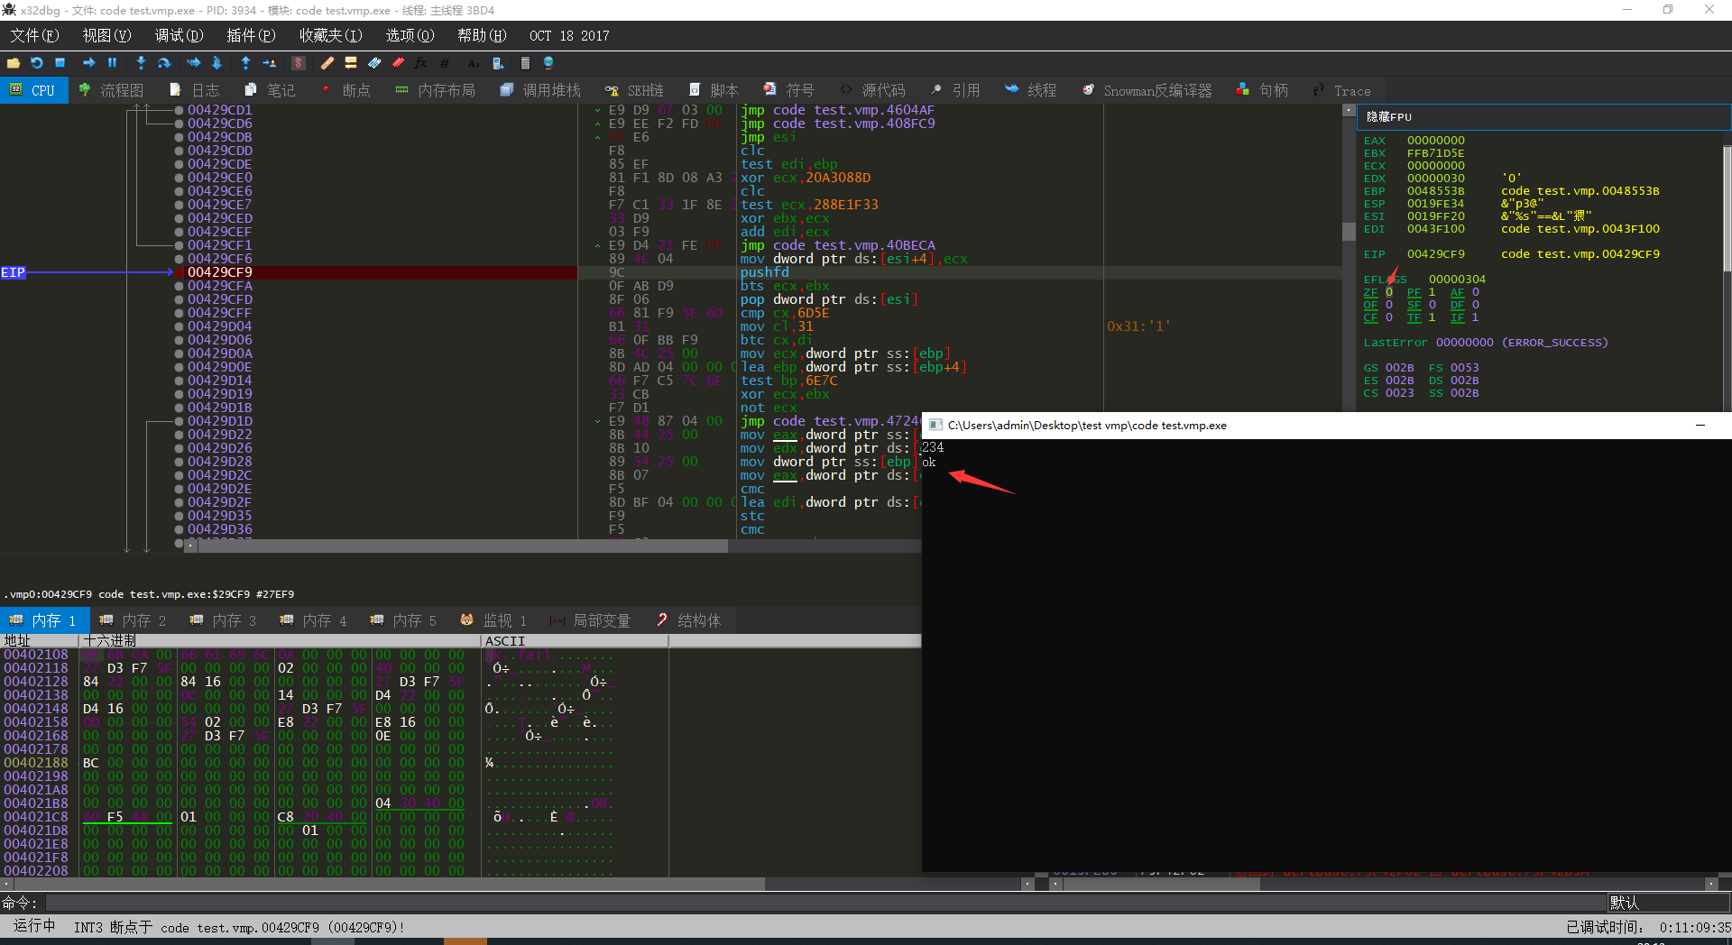Click the 默认 command type selector

pyautogui.click(x=1667, y=903)
